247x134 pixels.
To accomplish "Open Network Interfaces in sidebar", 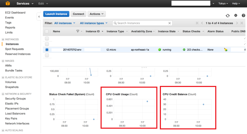I will [x=17, y=123].
